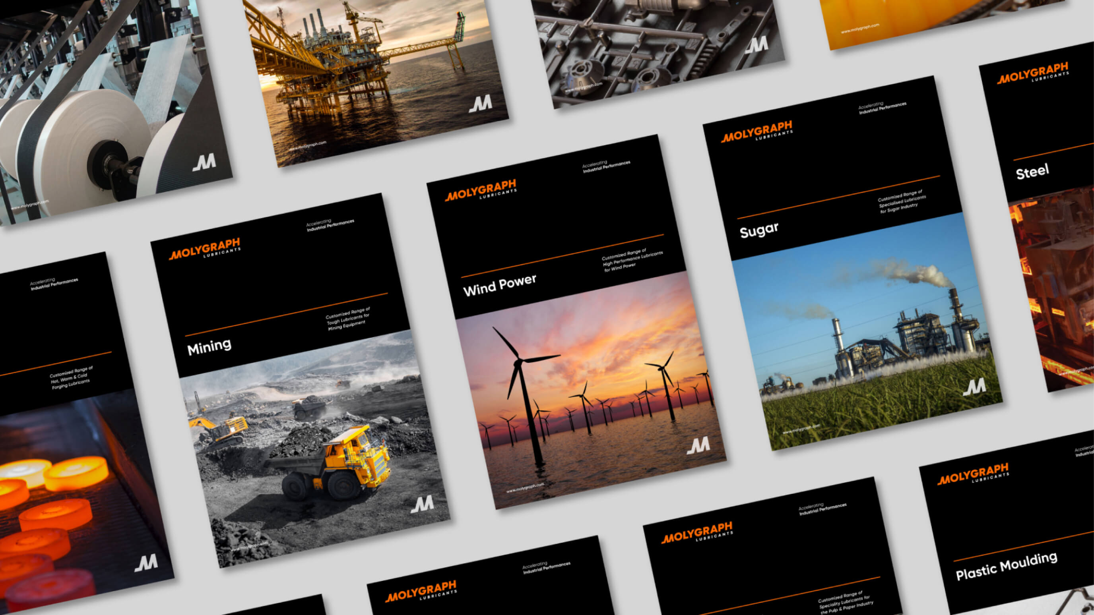Click the M logo on forging brochure
Image resolution: width=1094 pixels, height=615 pixels.
tap(147, 563)
